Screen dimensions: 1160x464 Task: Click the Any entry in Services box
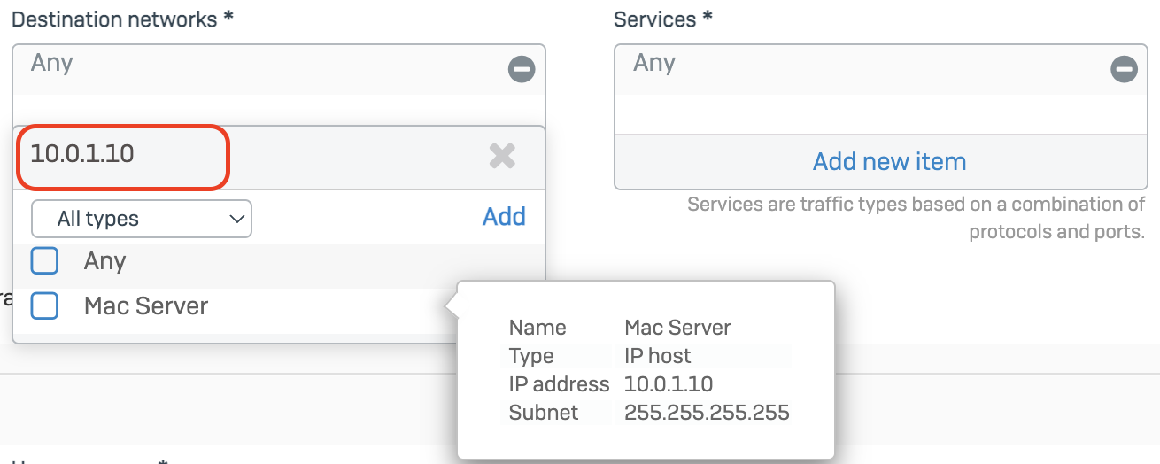[654, 63]
